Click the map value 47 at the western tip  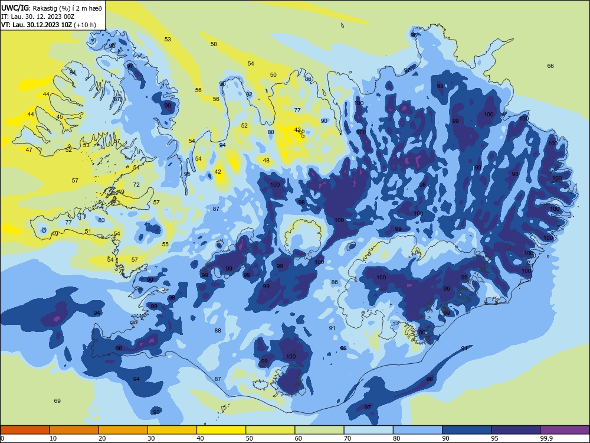29,150
